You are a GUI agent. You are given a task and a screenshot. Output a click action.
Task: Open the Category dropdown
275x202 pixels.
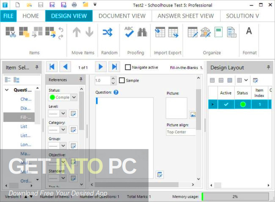point(63,130)
